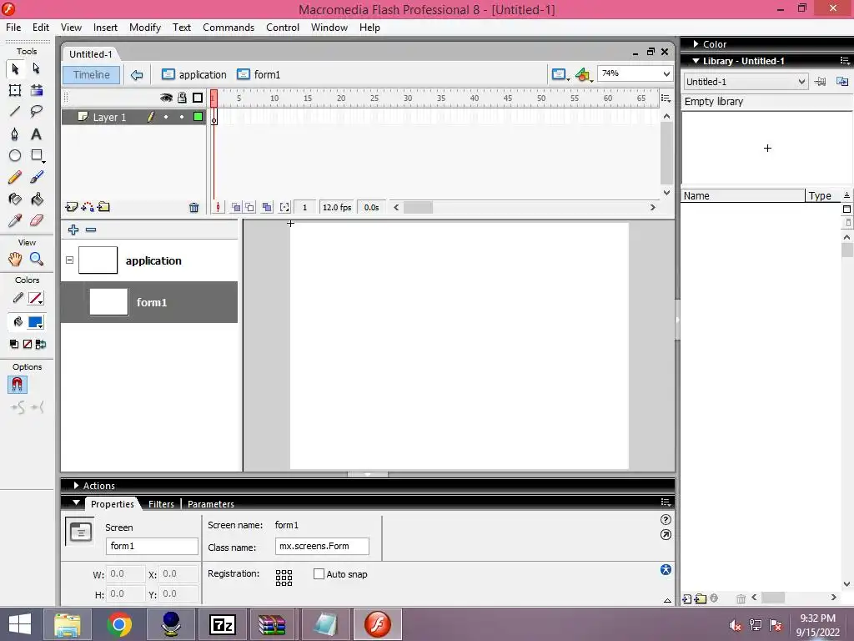Click the Registration point grid
This screenshot has height=641, width=854.
pyautogui.click(x=284, y=578)
